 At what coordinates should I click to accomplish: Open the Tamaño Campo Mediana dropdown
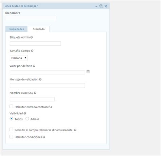(19, 58)
